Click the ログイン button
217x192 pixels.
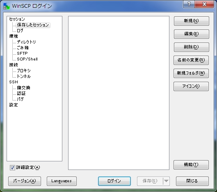coord(114,181)
